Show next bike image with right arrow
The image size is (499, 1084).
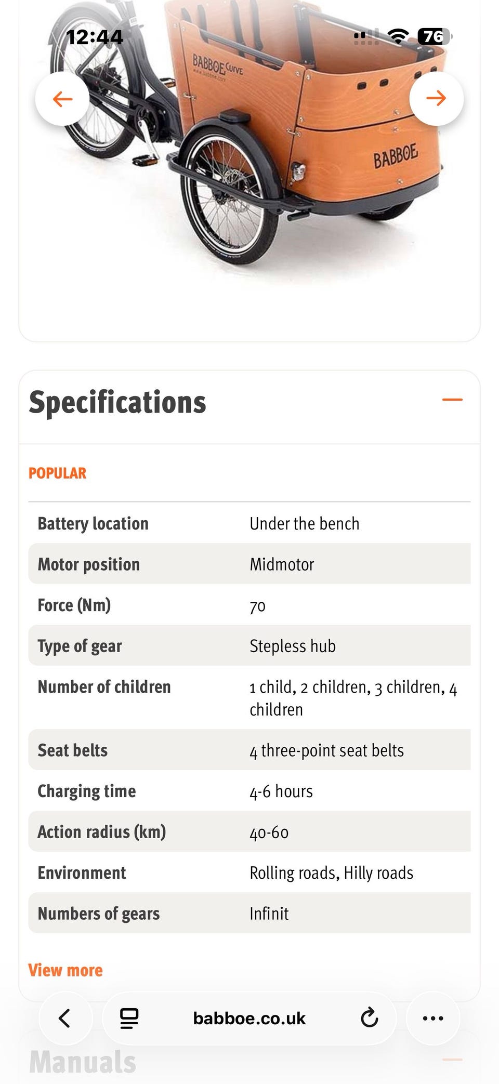click(436, 98)
